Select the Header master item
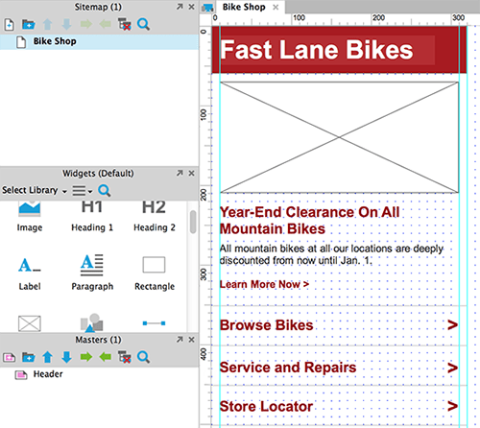This screenshot has height=428, width=480. [48, 374]
